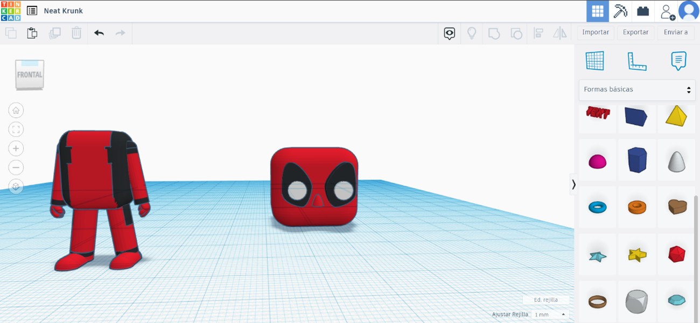Zoom out with the minus button
The image size is (700, 323).
[x=16, y=168]
